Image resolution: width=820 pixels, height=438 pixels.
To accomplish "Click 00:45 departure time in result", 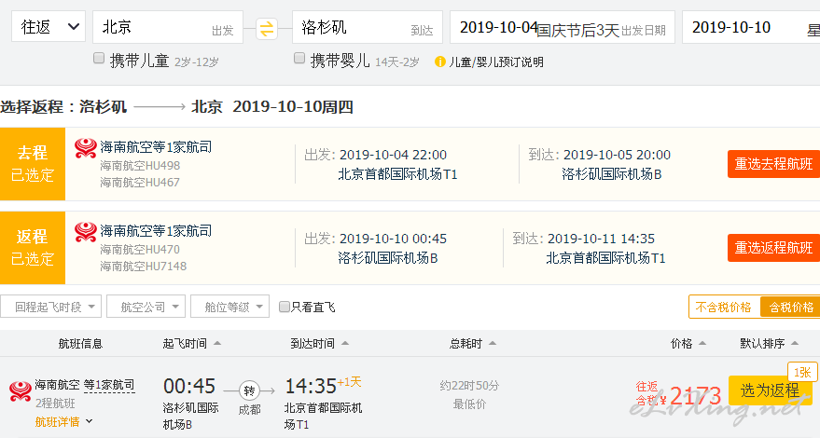I will tap(189, 386).
